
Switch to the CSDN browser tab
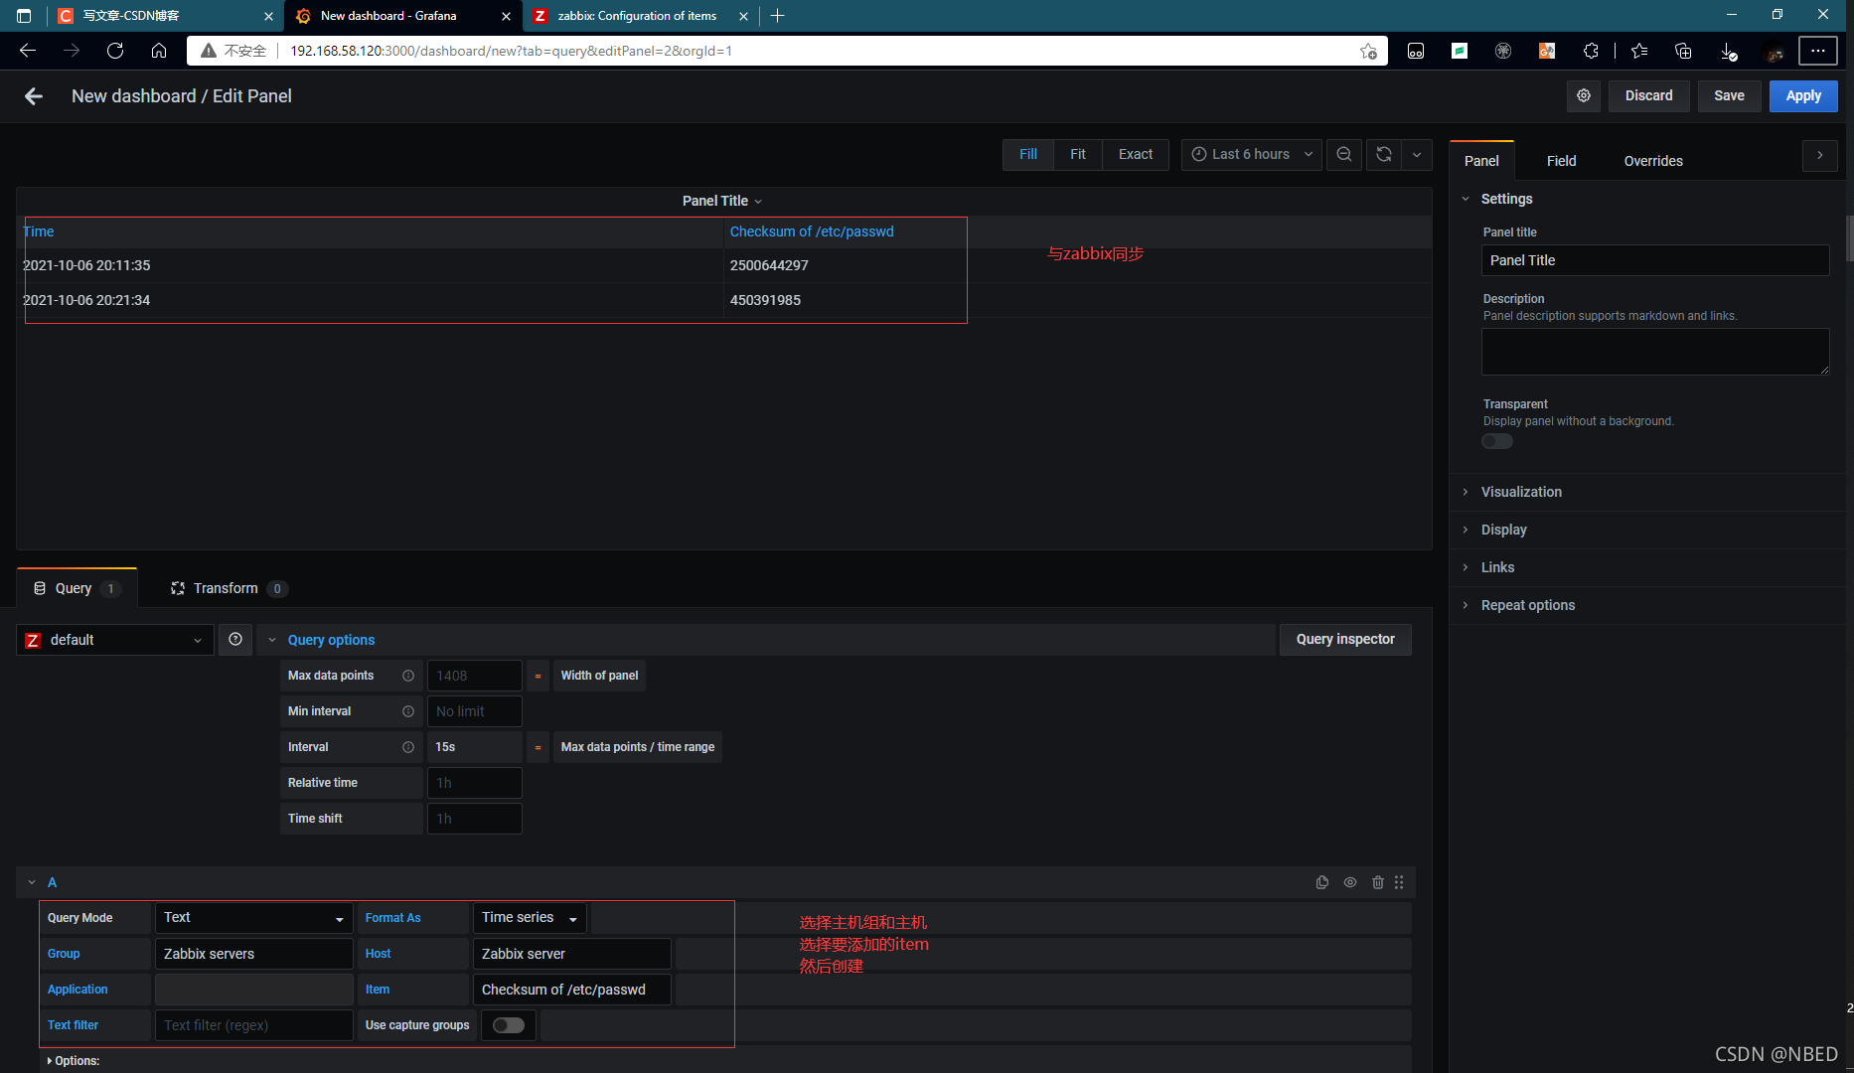pos(164,16)
